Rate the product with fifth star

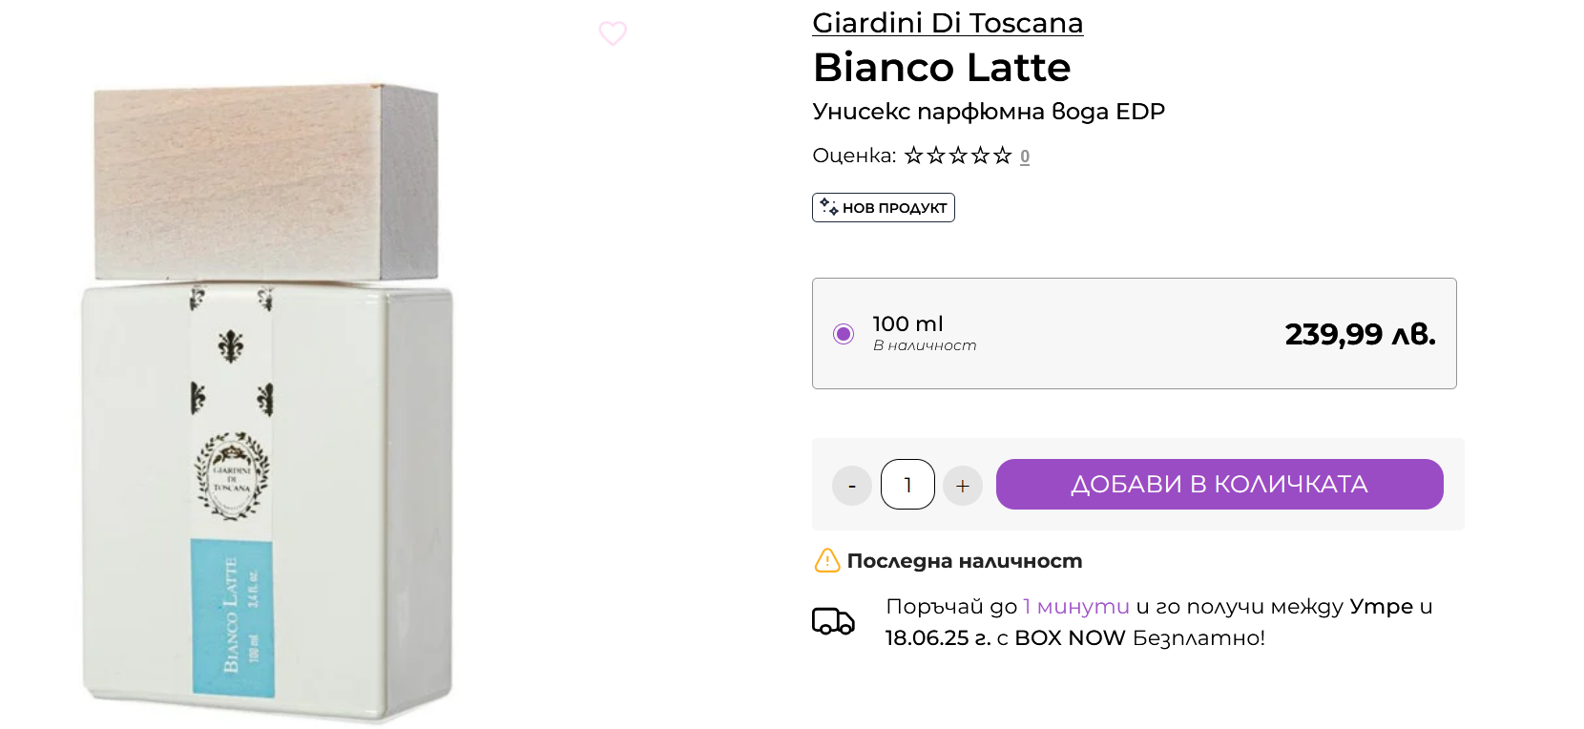pos(1002,156)
